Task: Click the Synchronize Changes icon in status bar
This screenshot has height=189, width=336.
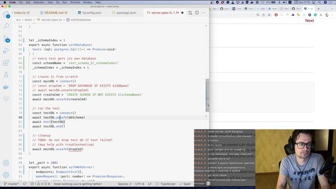Action: point(25,184)
